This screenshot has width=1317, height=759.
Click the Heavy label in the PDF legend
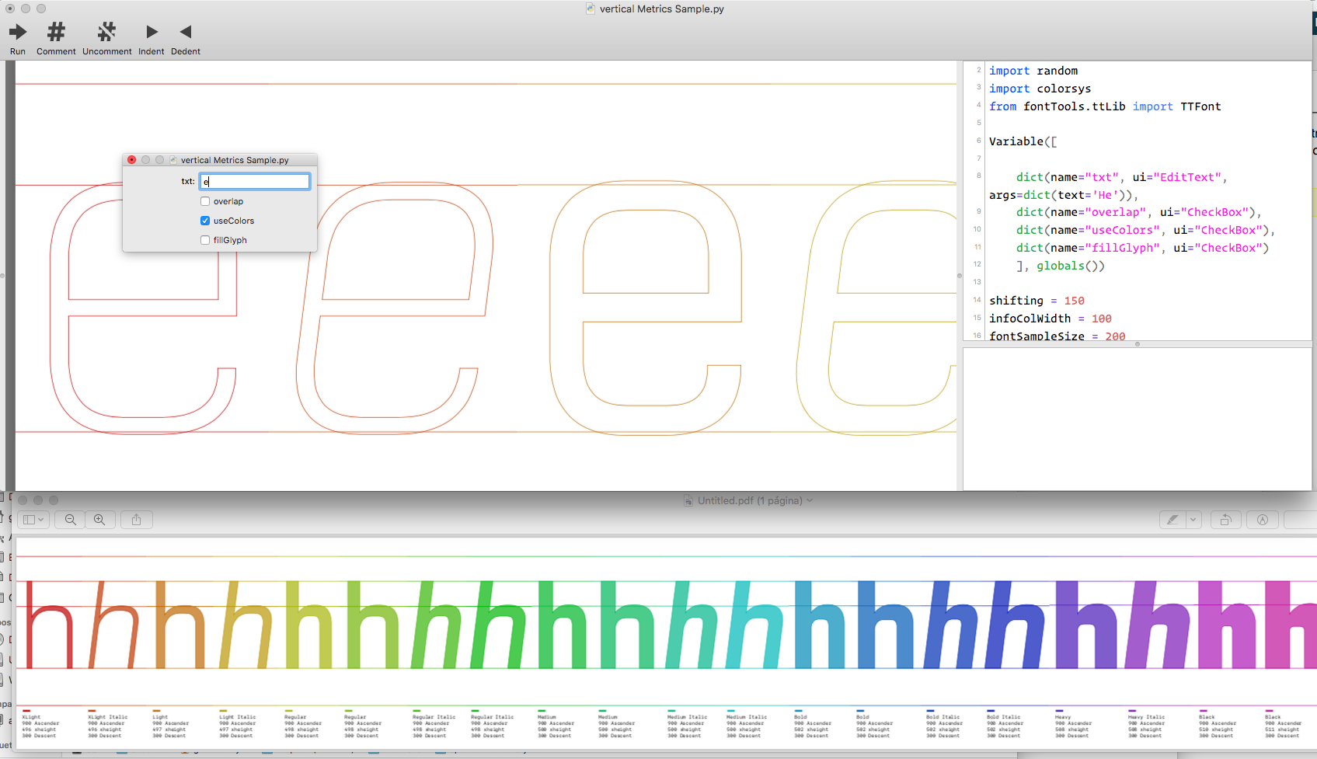click(x=1063, y=717)
